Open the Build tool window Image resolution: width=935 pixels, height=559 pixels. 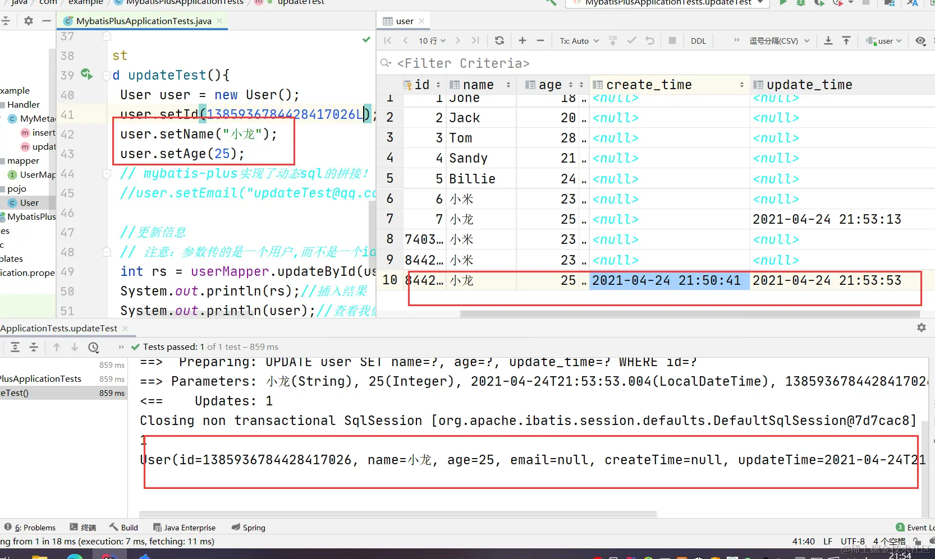[123, 528]
